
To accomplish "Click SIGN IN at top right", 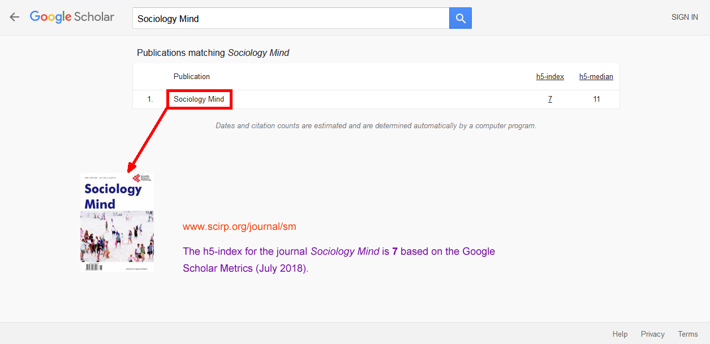I will coord(684,17).
